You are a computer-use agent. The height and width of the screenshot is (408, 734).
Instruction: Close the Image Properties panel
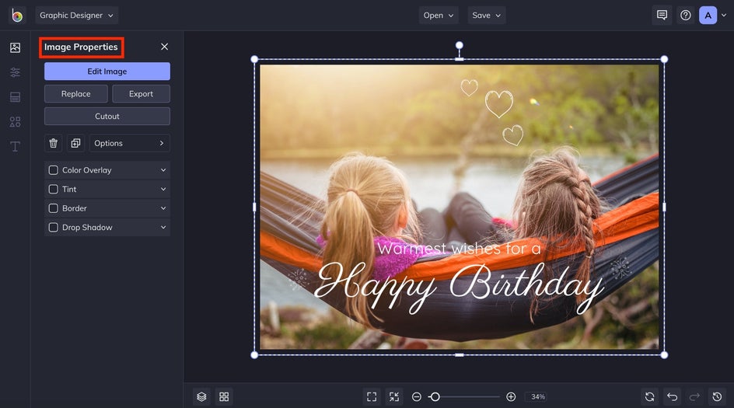164,47
